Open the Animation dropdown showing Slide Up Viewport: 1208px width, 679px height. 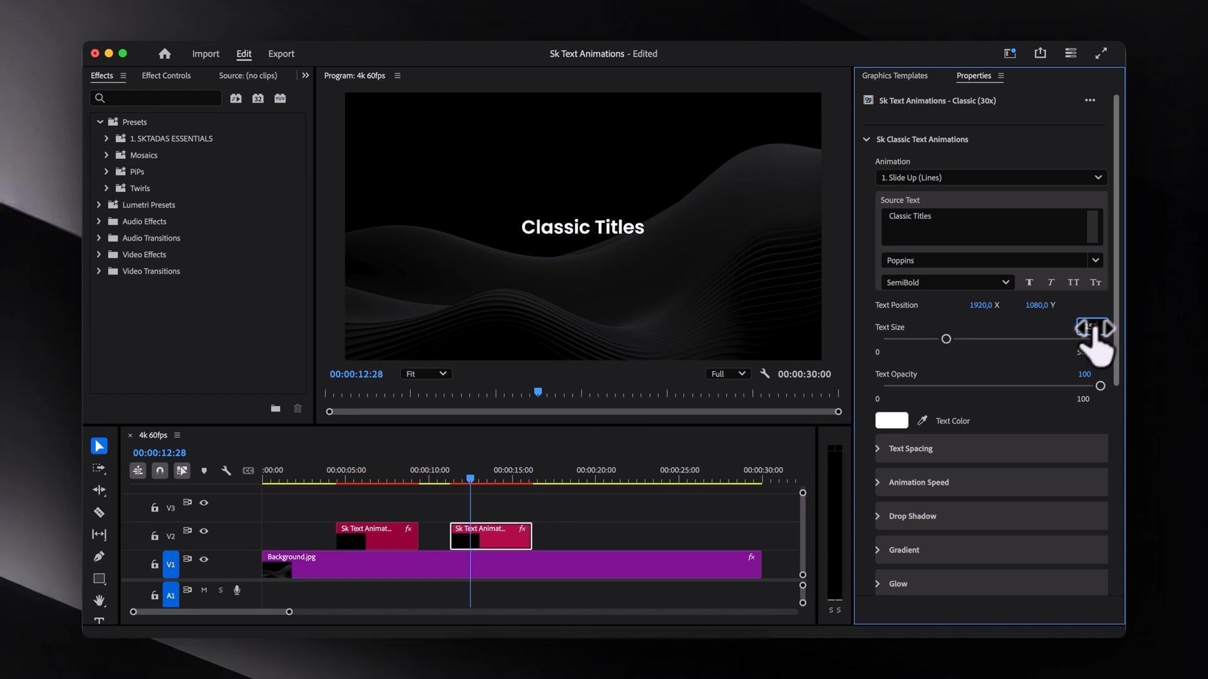(x=990, y=178)
